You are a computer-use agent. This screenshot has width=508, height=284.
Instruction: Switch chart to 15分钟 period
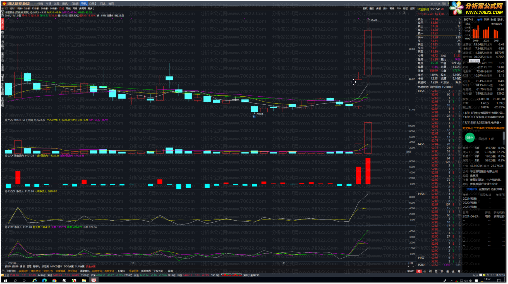tap(35, 8)
